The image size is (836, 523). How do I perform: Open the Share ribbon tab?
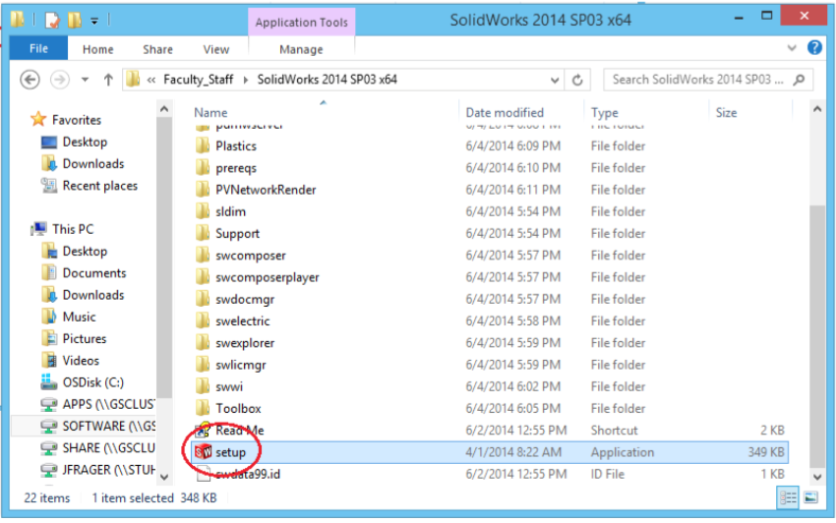point(157,49)
